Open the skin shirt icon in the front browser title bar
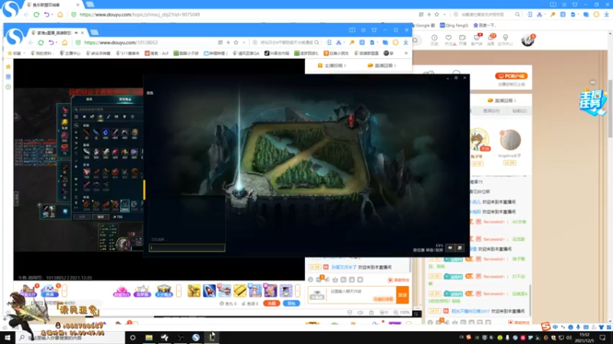This screenshot has height=344, width=613. coord(374,30)
